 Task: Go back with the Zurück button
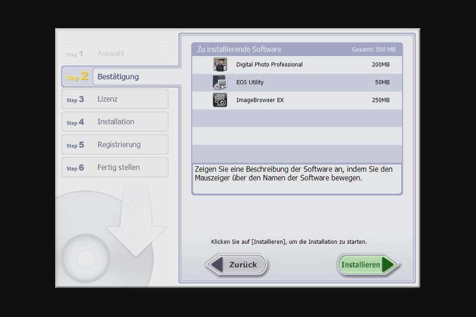236,265
